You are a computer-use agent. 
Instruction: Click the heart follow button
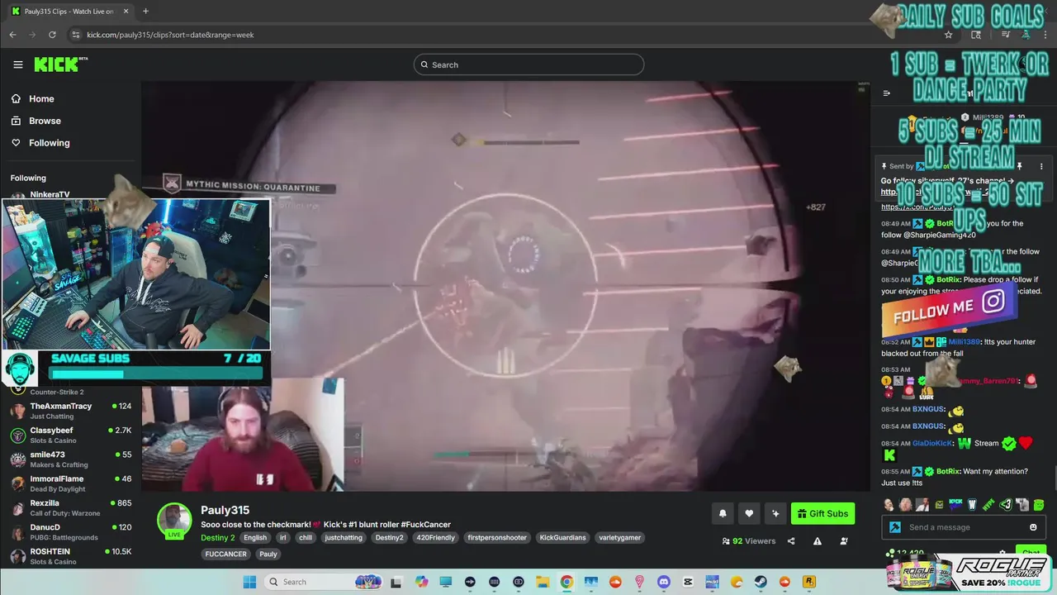[749, 513]
